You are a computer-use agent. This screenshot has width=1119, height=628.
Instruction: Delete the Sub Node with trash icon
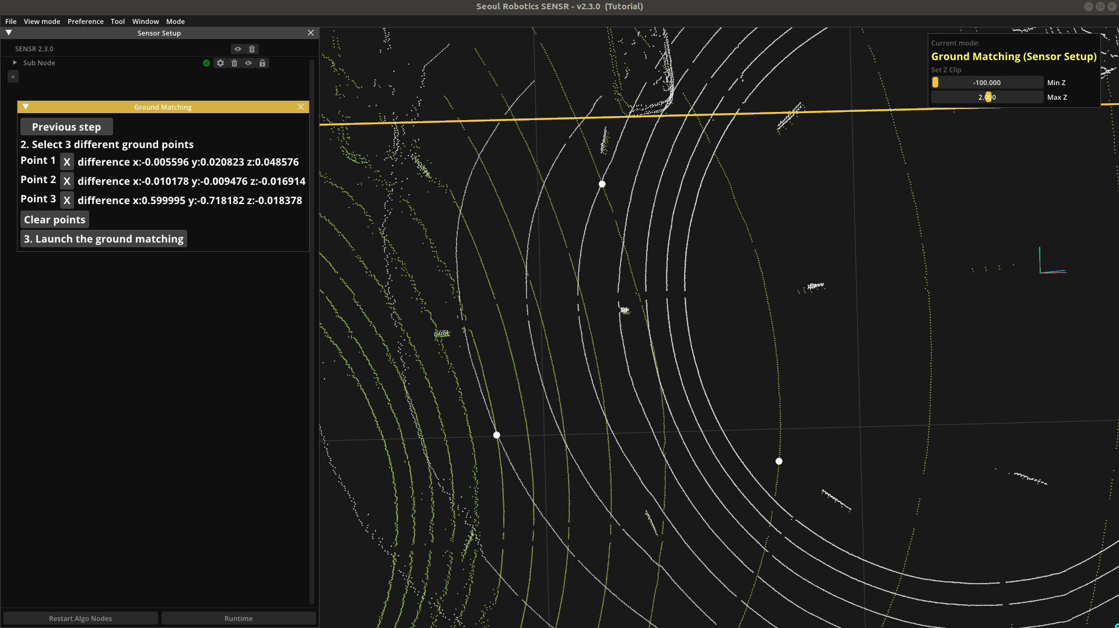(234, 63)
